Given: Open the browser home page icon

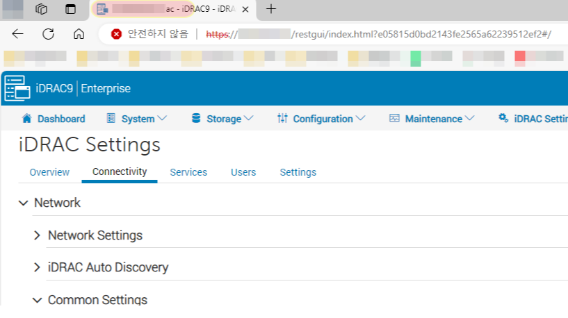Looking at the screenshot, I should click(79, 34).
